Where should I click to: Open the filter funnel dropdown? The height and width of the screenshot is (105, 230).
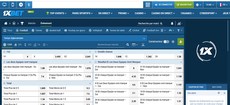point(180,30)
